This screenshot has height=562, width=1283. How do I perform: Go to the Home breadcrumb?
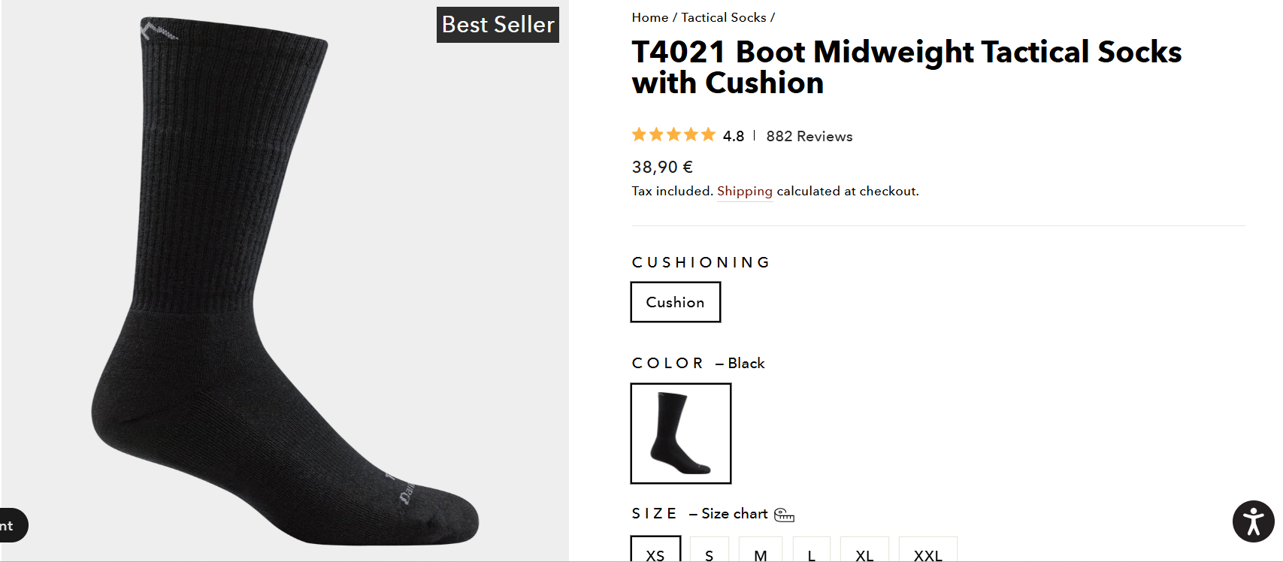tap(649, 17)
